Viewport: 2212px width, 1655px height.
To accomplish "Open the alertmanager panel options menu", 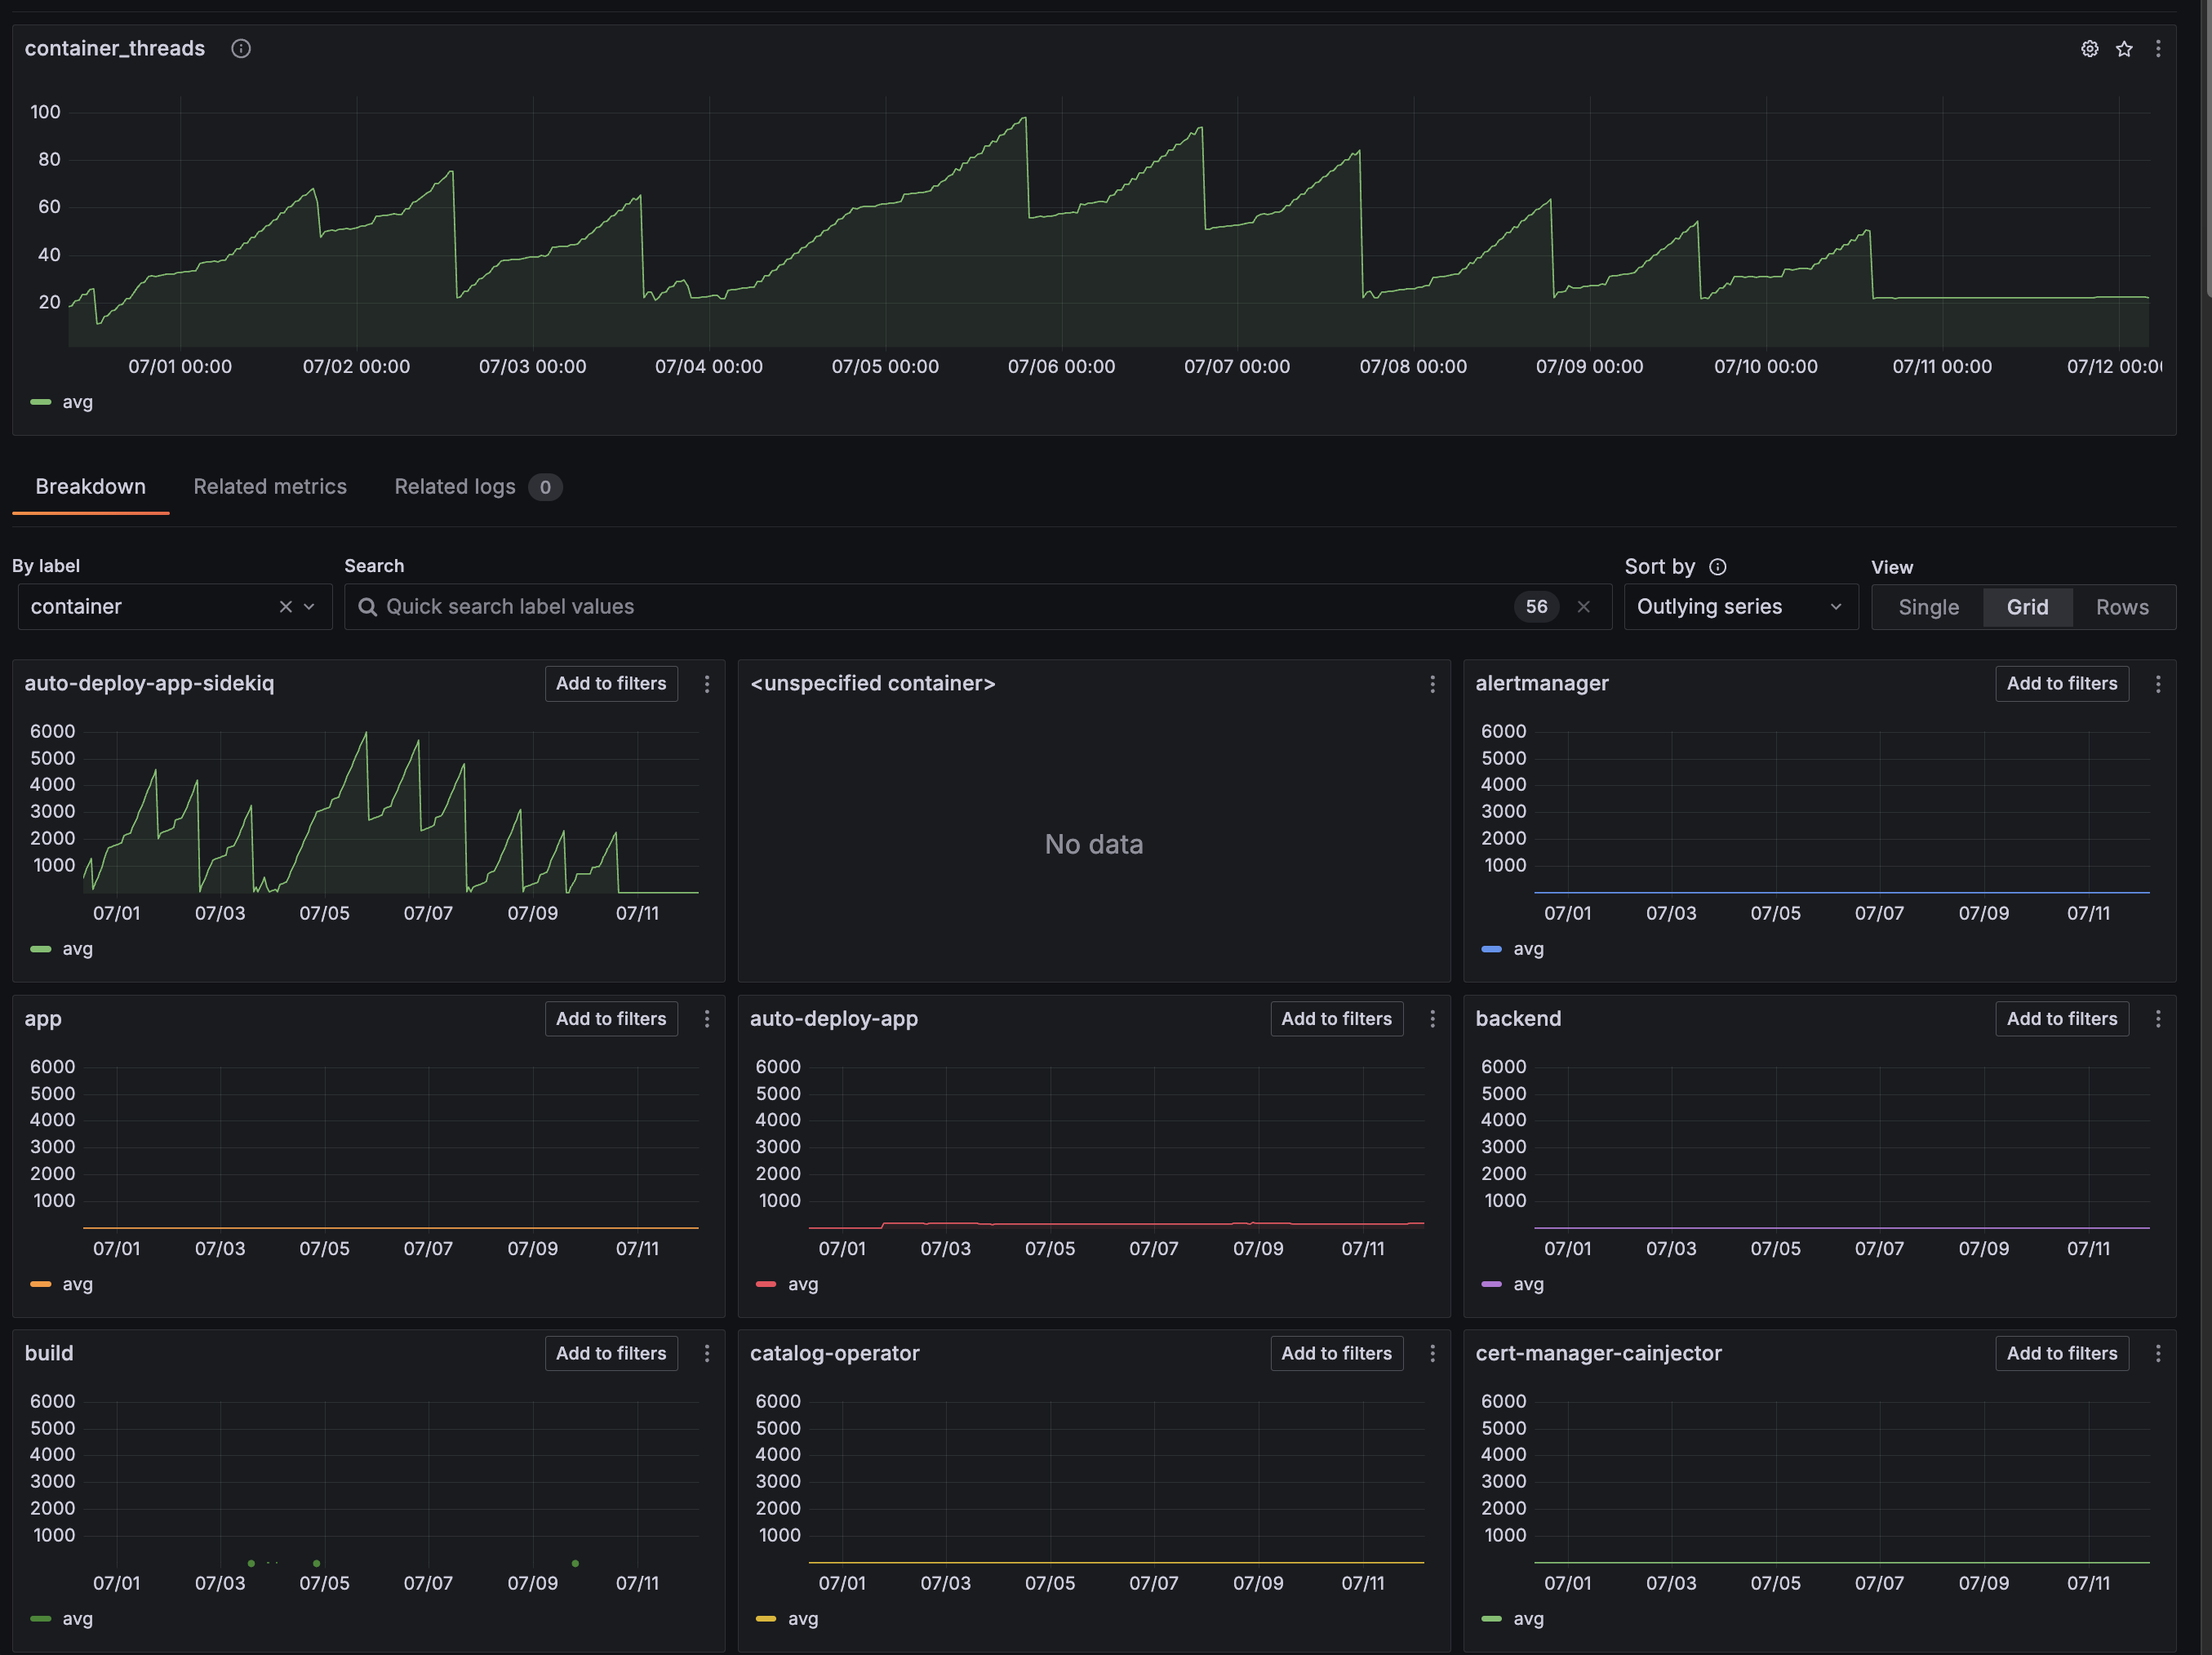I will coord(2158,684).
